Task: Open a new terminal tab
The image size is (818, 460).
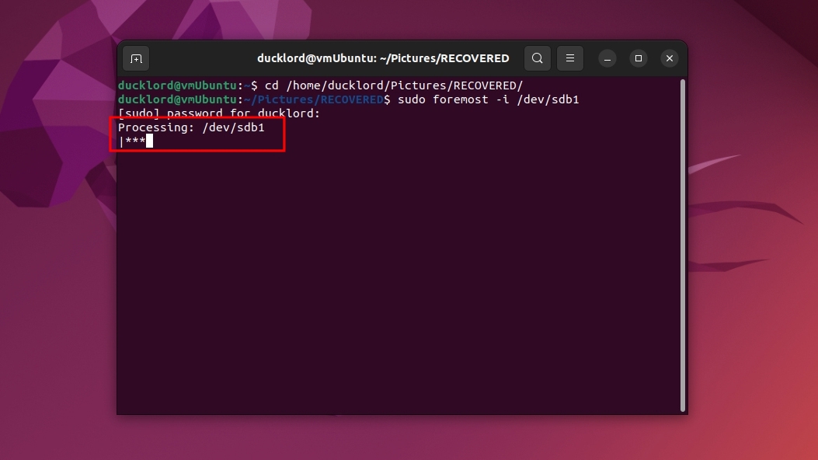Action: [136, 58]
